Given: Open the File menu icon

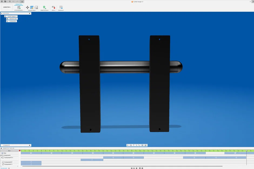Looking at the screenshot, I should [x=5, y=1].
